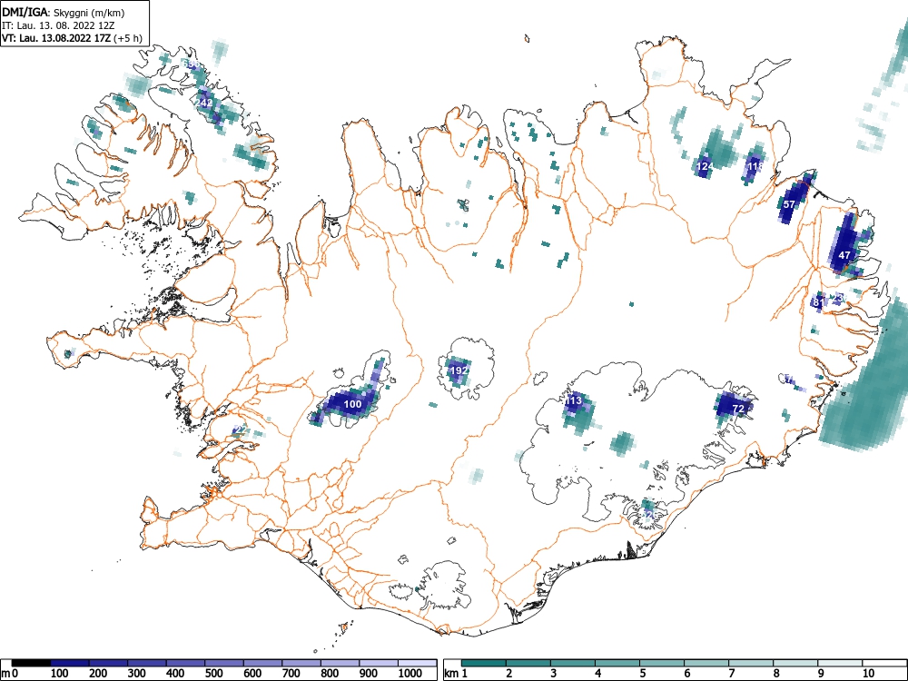Click the 4–5 km teal legend swatch
The width and height of the screenshot is (908, 681).
(617, 663)
